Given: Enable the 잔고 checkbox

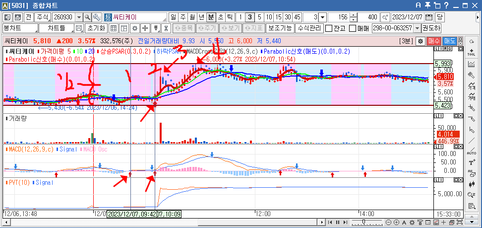Looking at the screenshot, I should (x=329, y=29).
